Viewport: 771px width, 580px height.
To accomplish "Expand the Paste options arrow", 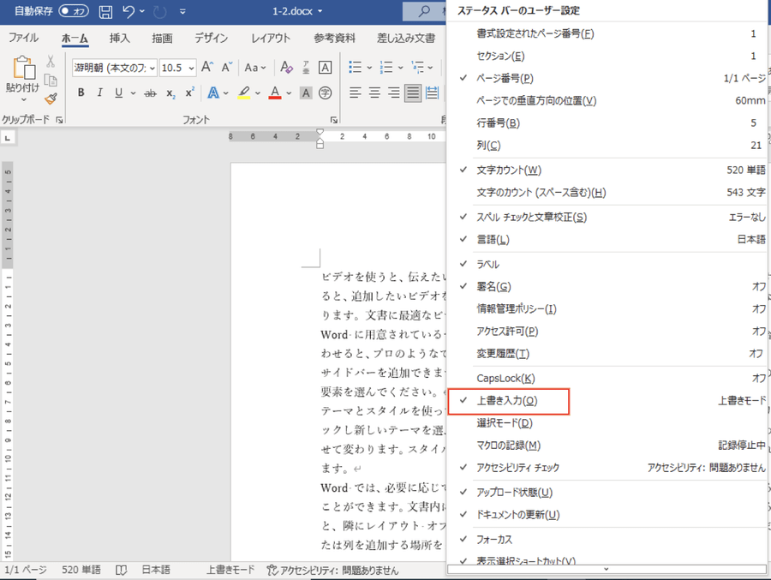I will pyautogui.click(x=23, y=100).
